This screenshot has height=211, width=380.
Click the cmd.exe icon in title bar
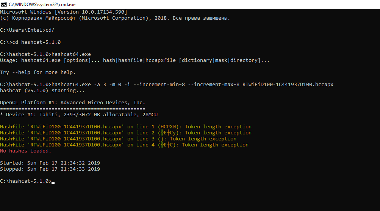click(4, 4)
